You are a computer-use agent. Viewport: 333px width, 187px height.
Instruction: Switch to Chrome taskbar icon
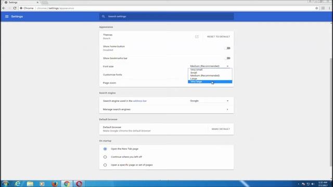(67, 183)
